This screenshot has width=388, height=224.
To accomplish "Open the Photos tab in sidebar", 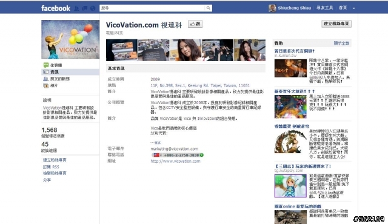I will 54,86.
